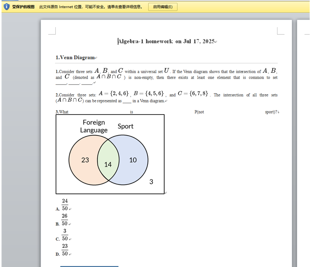Click the number 10 in the Sport circle
This screenshot has height=267, width=316.
point(133,160)
